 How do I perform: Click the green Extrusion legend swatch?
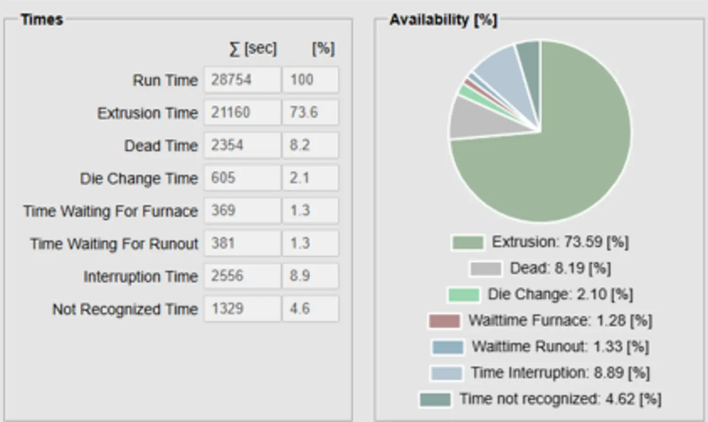coord(467,243)
